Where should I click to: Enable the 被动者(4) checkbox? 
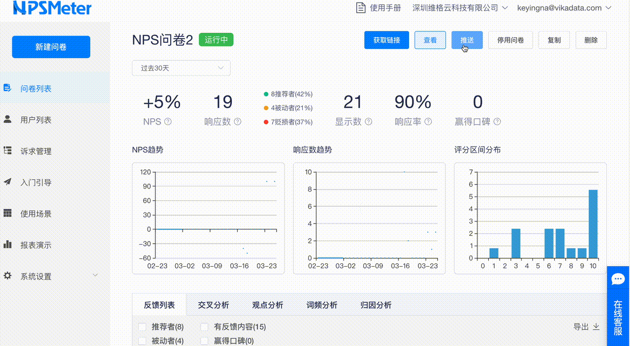pos(142,341)
